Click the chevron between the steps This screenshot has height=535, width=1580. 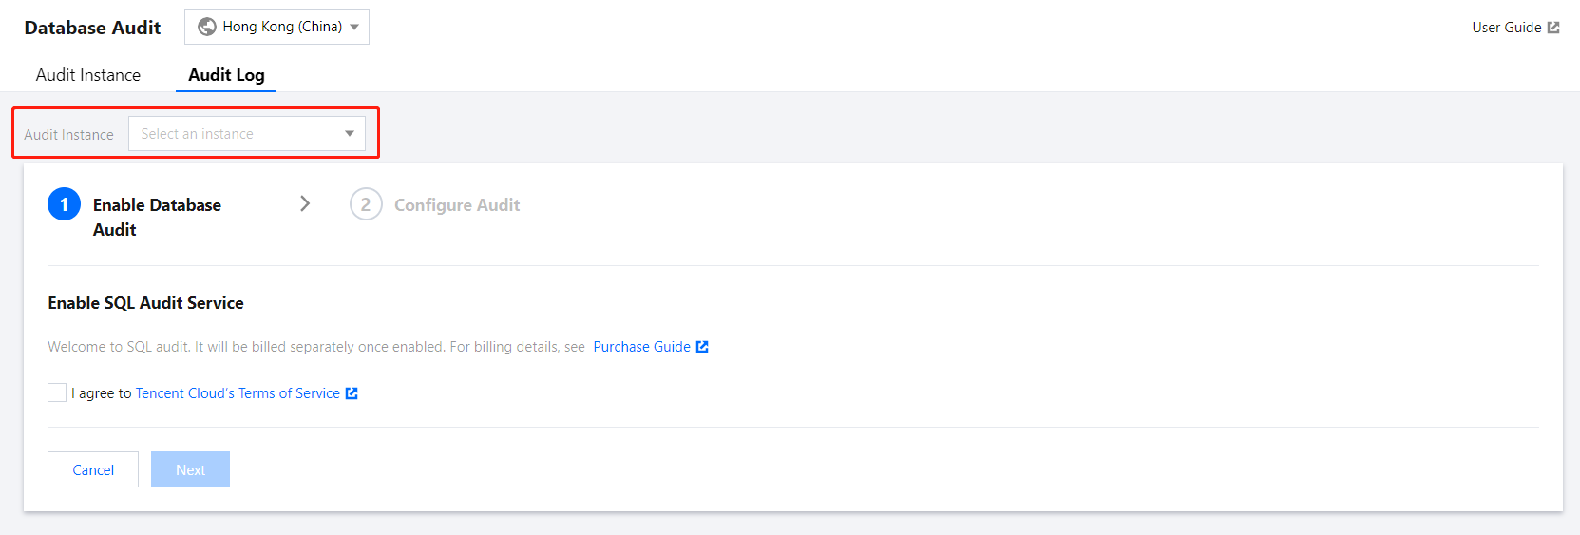[x=305, y=203]
